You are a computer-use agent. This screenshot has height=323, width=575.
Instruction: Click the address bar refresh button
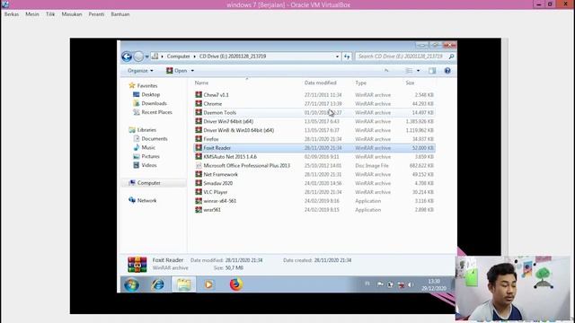click(347, 57)
